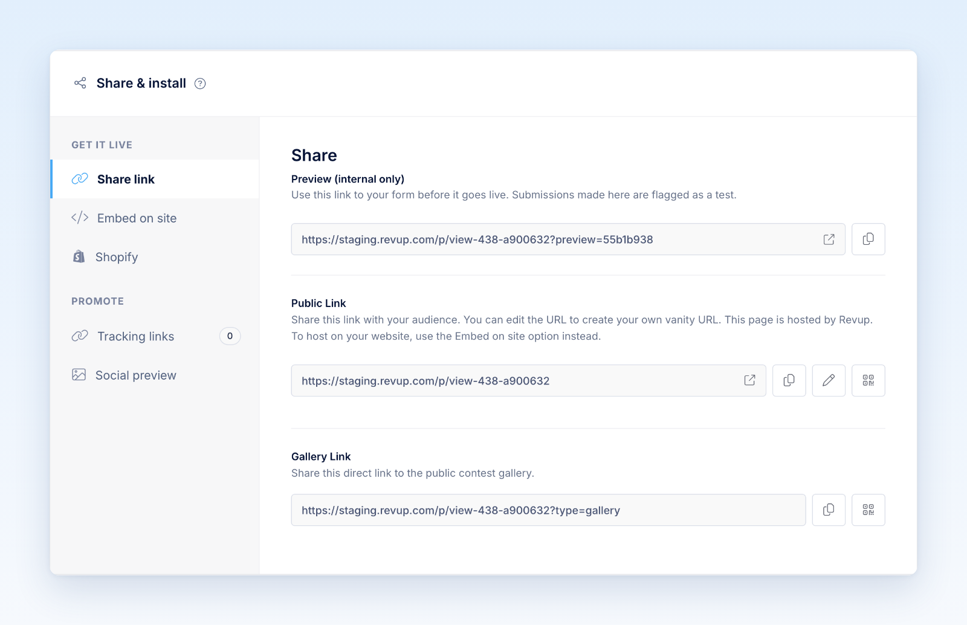Viewport: 967px width, 625px height.
Task: Click the public contest gallery description
Action: point(413,473)
